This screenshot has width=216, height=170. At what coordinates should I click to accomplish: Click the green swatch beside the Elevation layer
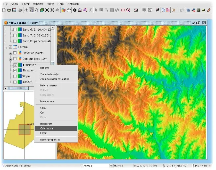20,65
